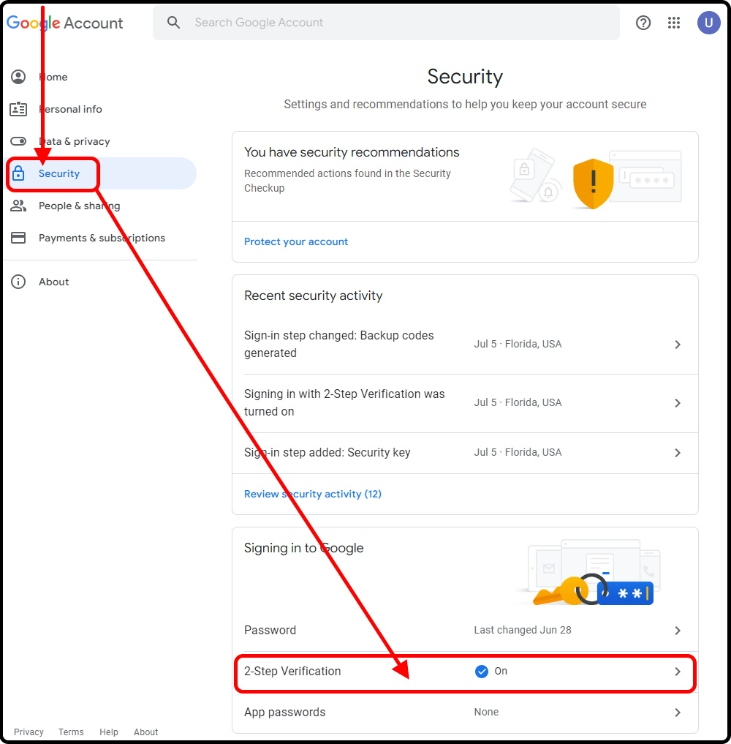
Task: Open the user avatar U
Action: (x=709, y=23)
